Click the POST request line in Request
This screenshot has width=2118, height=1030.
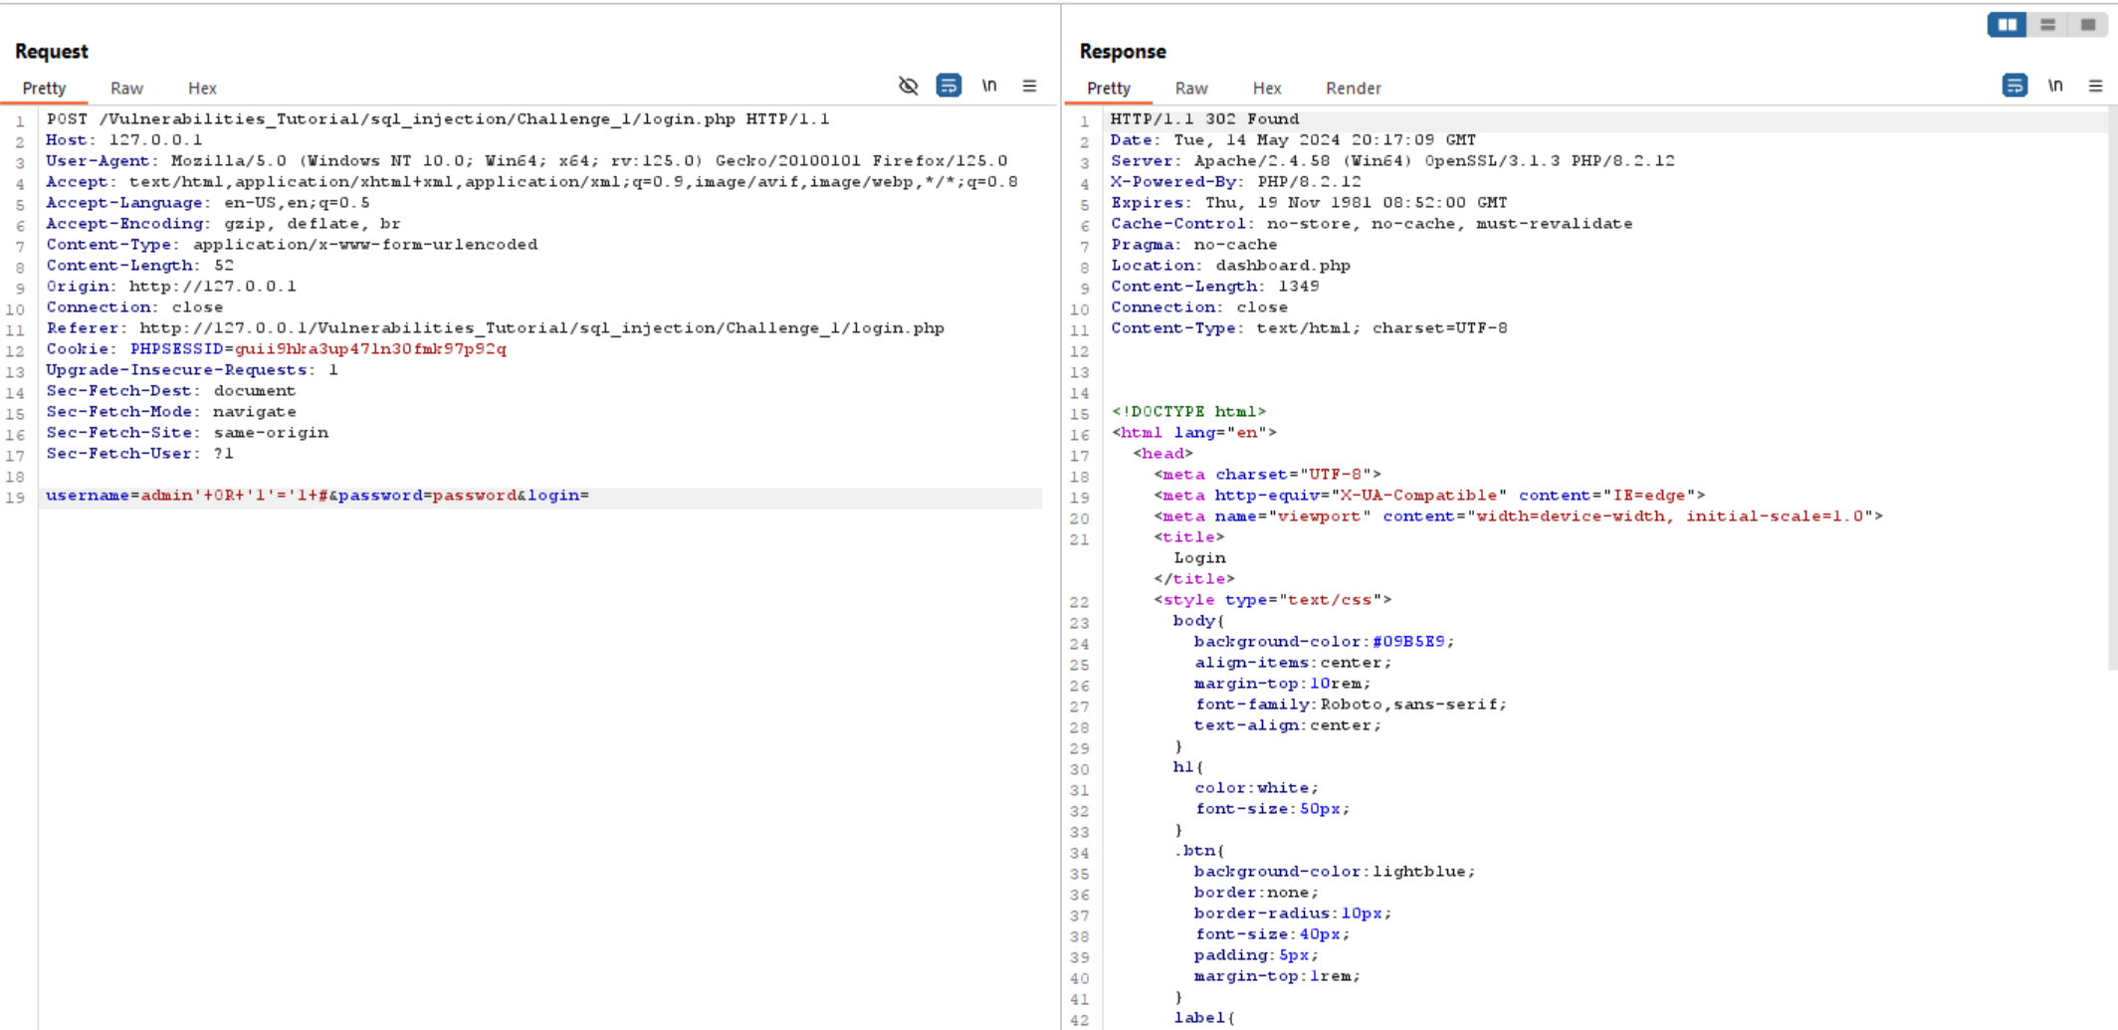438,119
